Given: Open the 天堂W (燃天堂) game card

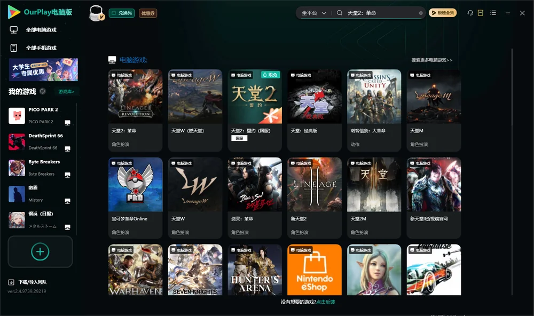Looking at the screenshot, I should [195, 110].
